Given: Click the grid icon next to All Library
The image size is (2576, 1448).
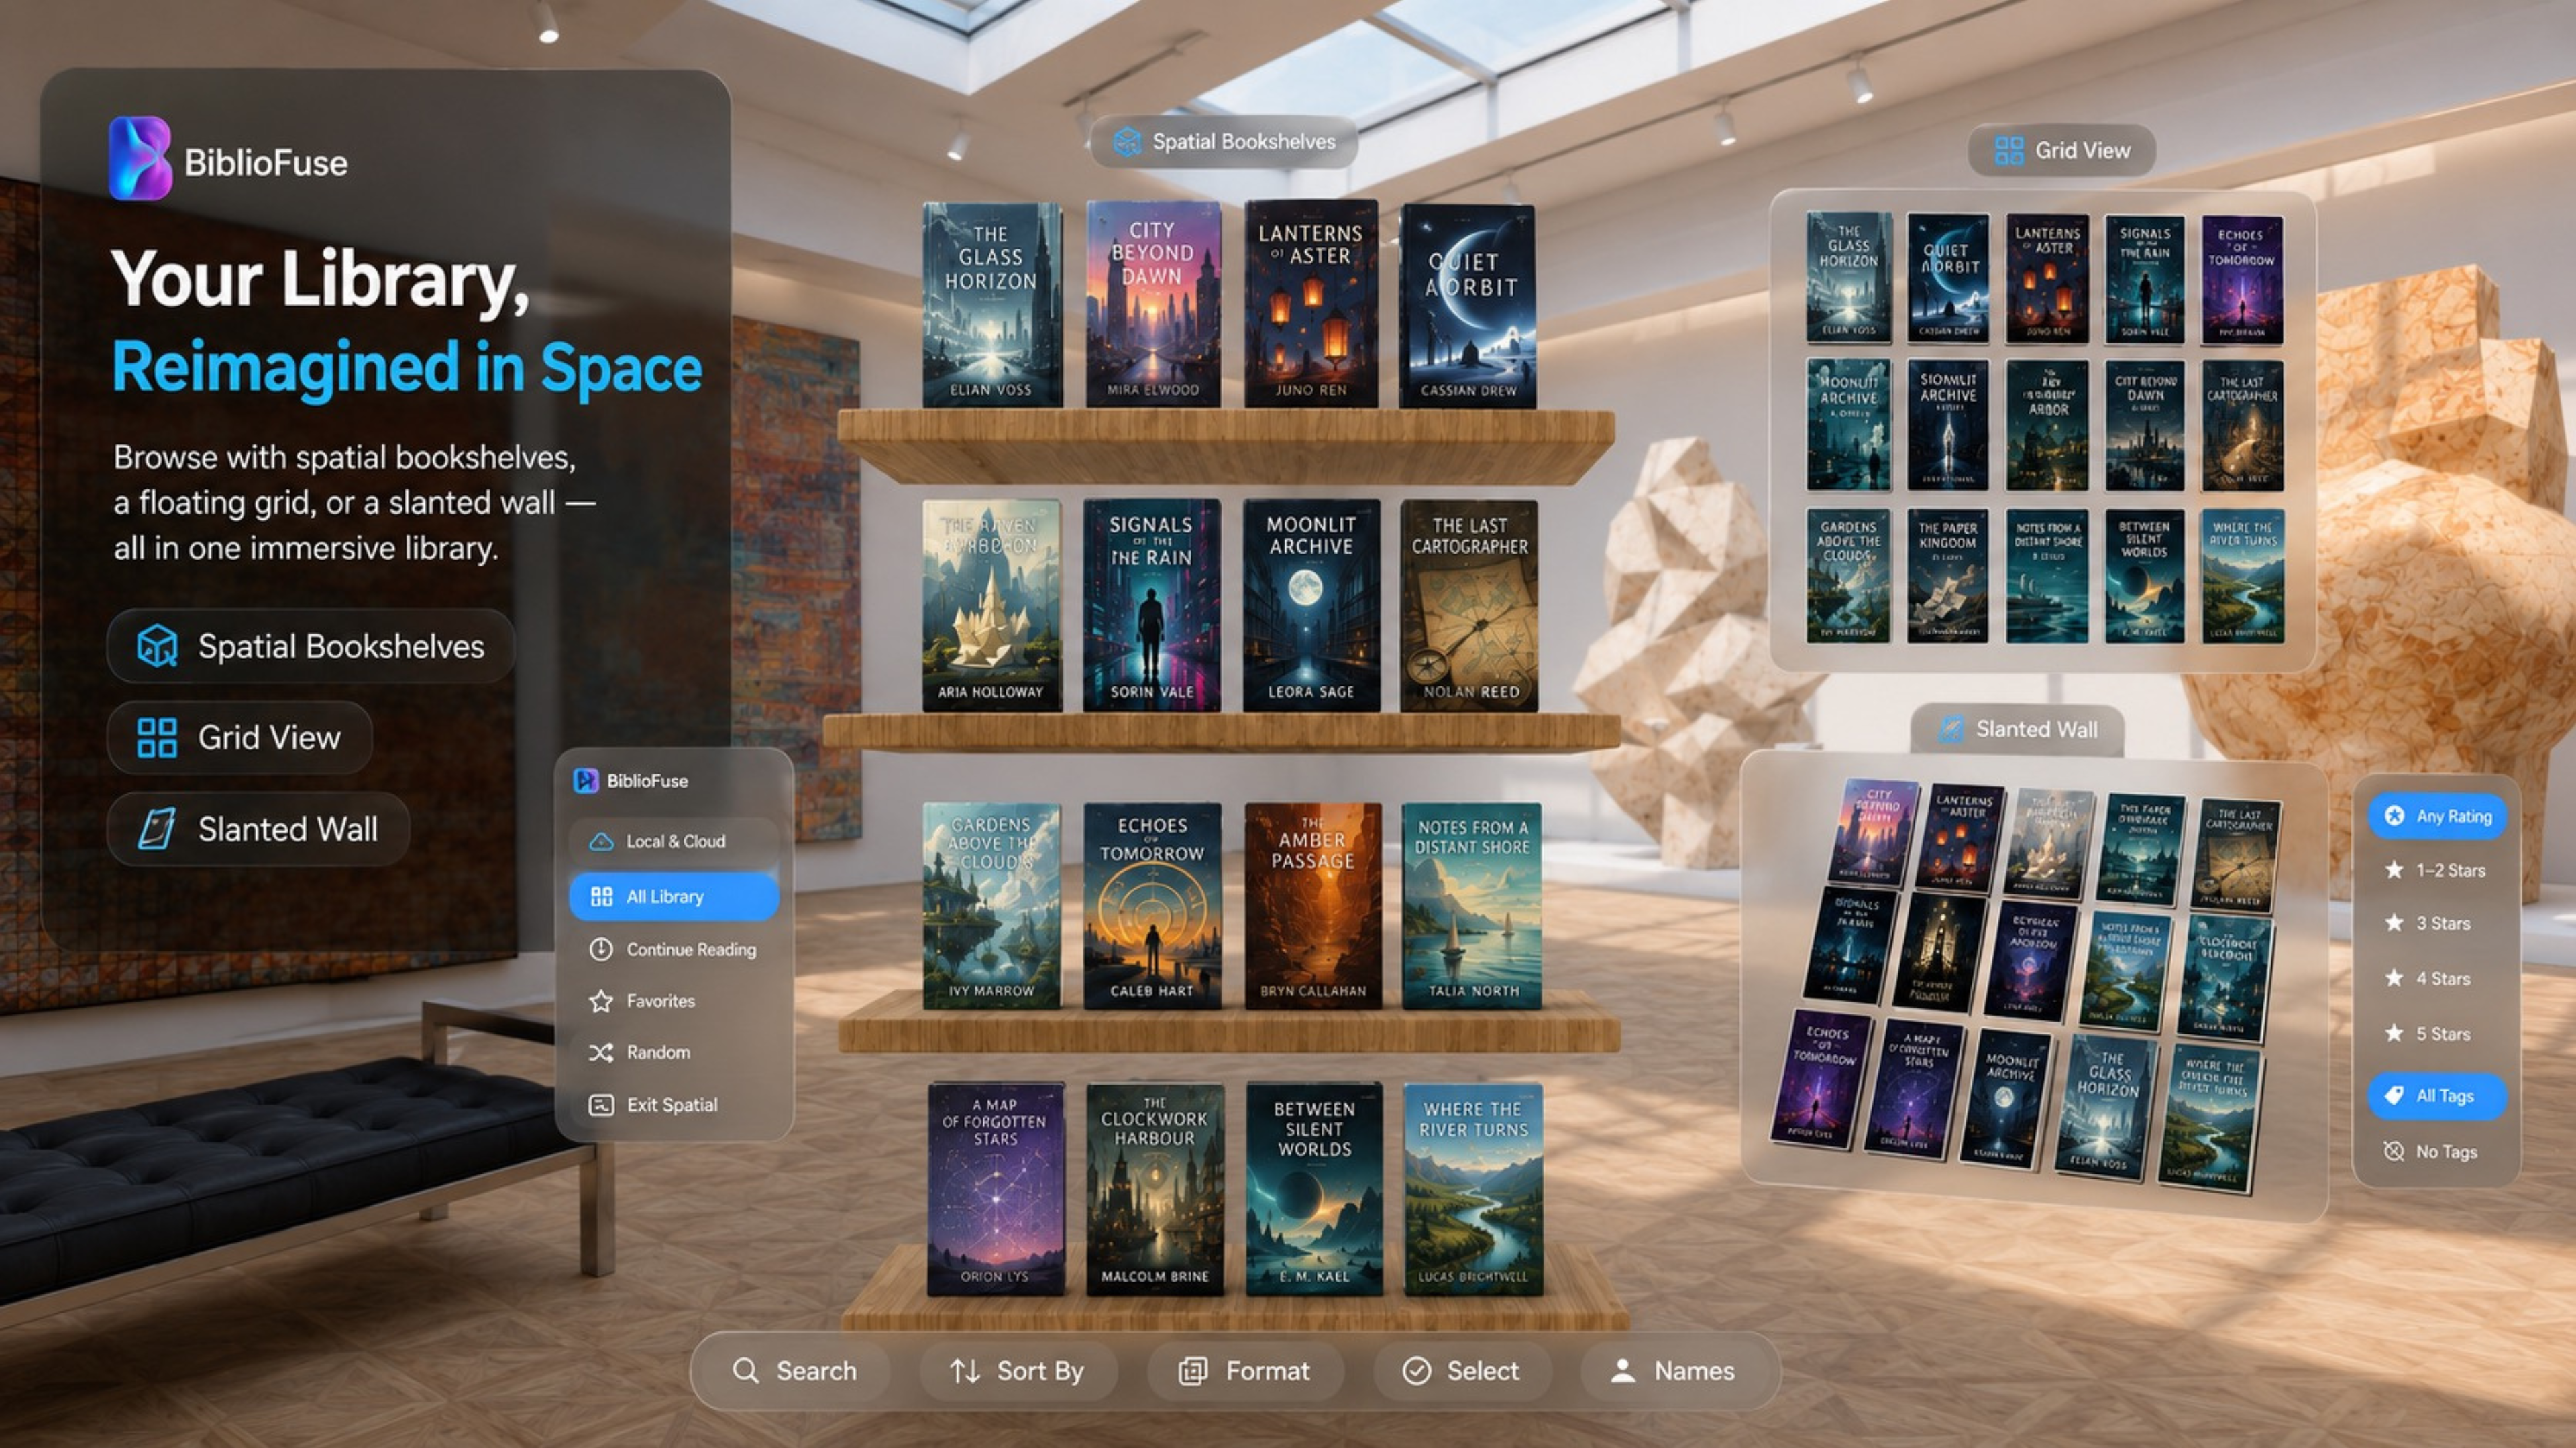Looking at the screenshot, I should point(601,896).
